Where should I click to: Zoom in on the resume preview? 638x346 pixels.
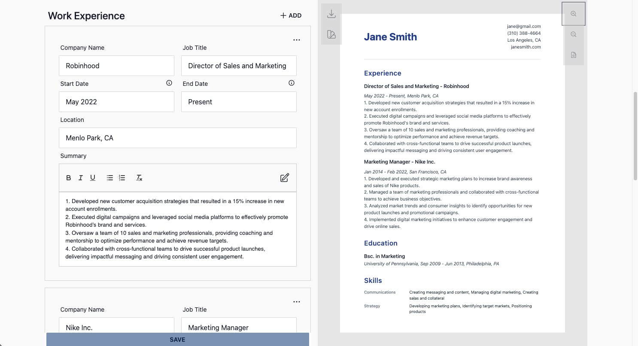tap(574, 14)
